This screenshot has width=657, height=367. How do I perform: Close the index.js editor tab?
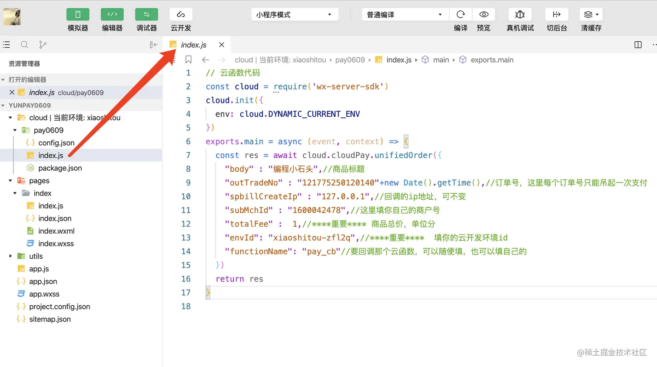[x=222, y=45]
